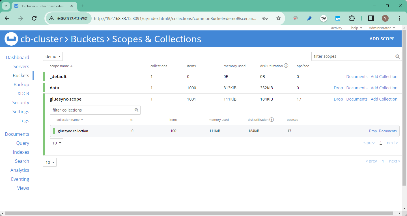This screenshot has width=407, height=216.
Task: Click the disk utilization info icon for scopes
Action: (x=286, y=66)
